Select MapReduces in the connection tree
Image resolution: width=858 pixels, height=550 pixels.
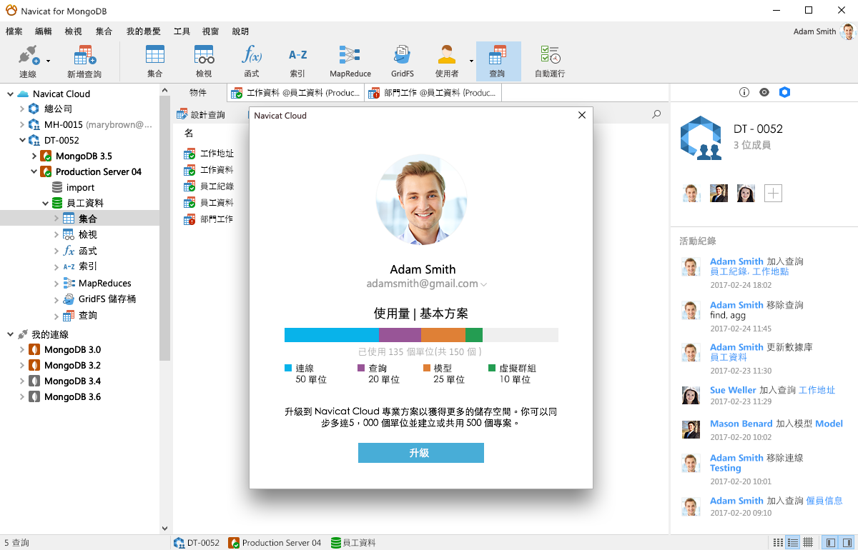click(x=97, y=283)
